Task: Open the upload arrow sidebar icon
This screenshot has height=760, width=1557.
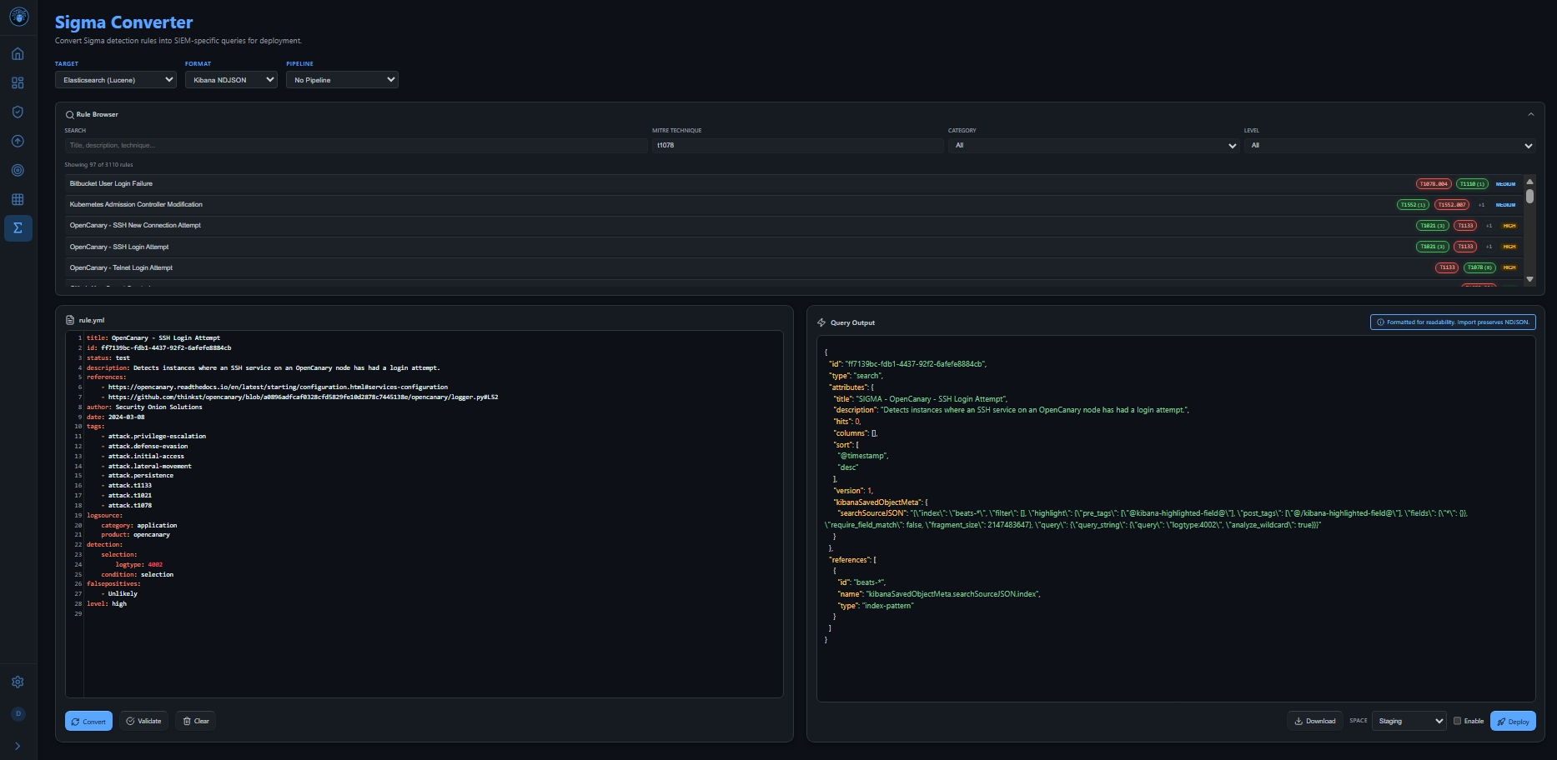Action: (x=18, y=142)
